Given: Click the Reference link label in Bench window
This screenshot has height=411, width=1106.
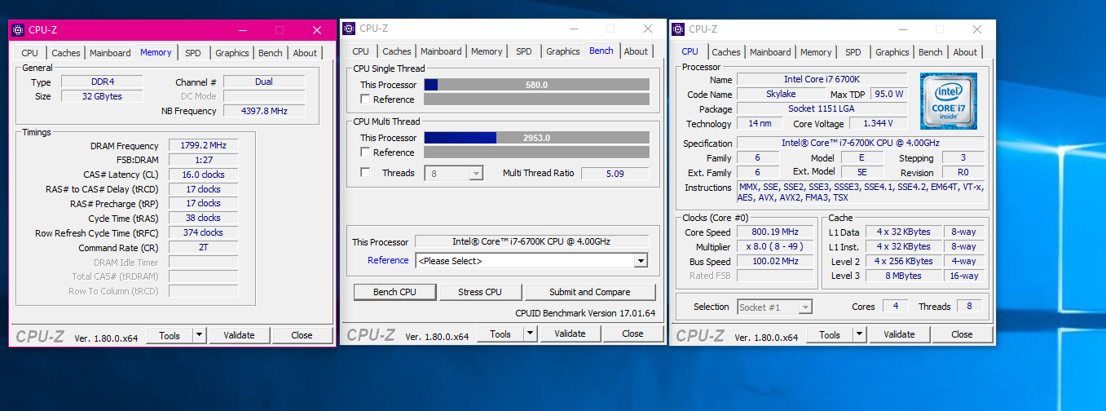Looking at the screenshot, I should [388, 260].
